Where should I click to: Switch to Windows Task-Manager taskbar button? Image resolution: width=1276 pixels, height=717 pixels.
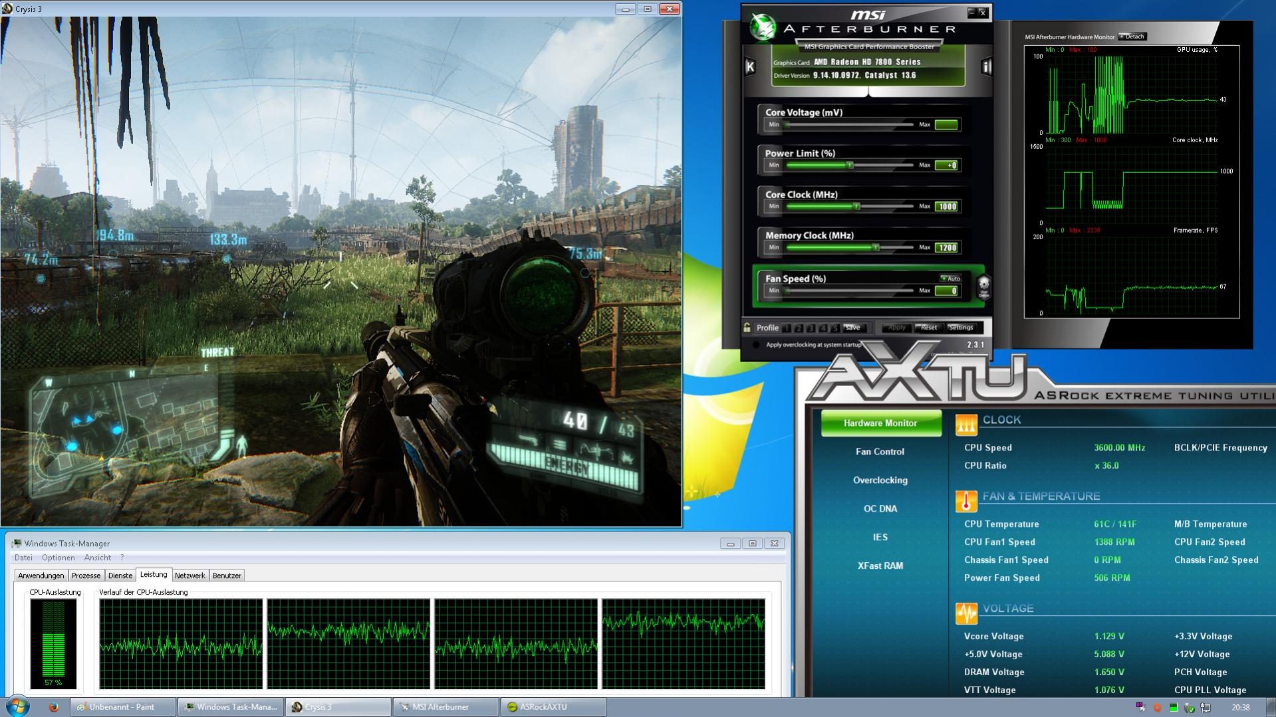pyautogui.click(x=231, y=707)
